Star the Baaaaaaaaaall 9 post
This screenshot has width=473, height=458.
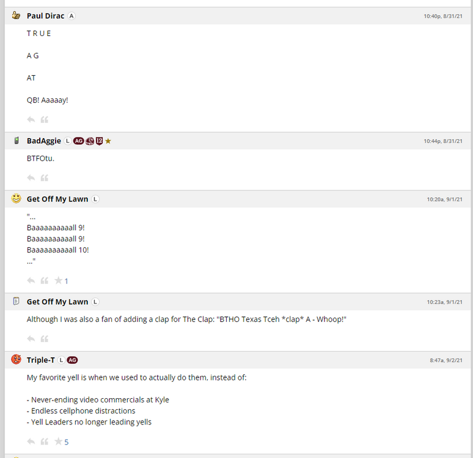59,281
